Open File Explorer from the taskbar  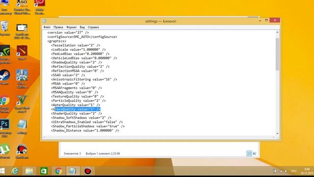click(29, 171)
